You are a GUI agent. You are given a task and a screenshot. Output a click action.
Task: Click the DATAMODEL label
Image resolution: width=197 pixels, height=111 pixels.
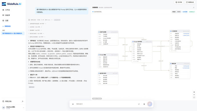point(98,12)
